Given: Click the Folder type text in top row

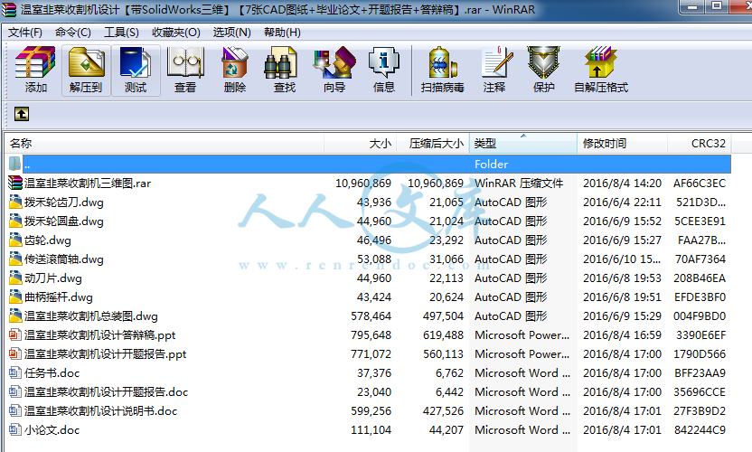Looking at the screenshot, I should coord(491,165).
